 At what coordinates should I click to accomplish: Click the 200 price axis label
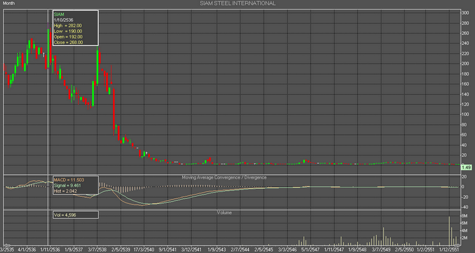tap(465, 64)
